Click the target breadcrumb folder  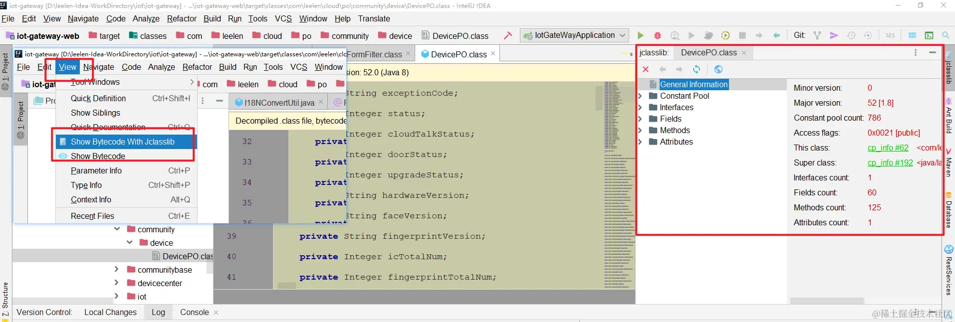pyautogui.click(x=104, y=36)
